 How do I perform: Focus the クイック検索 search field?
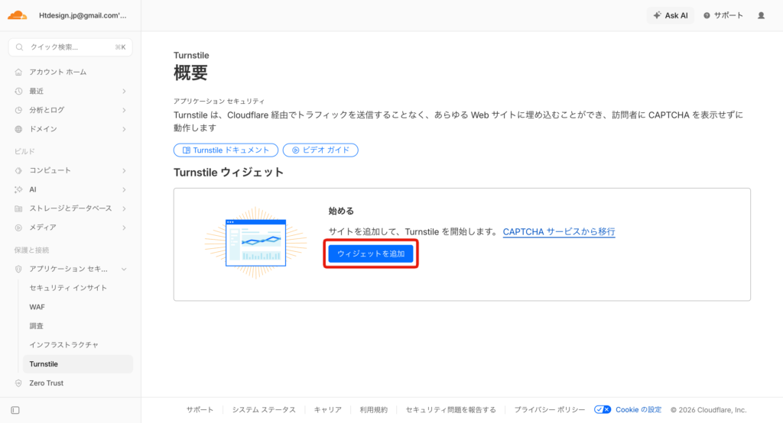pos(70,47)
